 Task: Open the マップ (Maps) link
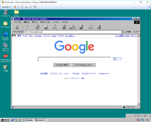25,36
